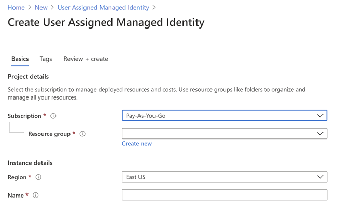Screen dimensions: 337x209
Task: Go to Home in the breadcrumb
Action: [x=16, y=8]
